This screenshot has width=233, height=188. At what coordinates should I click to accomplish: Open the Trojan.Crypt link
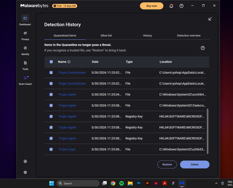67,149
